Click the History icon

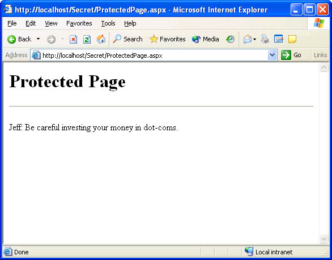point(230,40)
